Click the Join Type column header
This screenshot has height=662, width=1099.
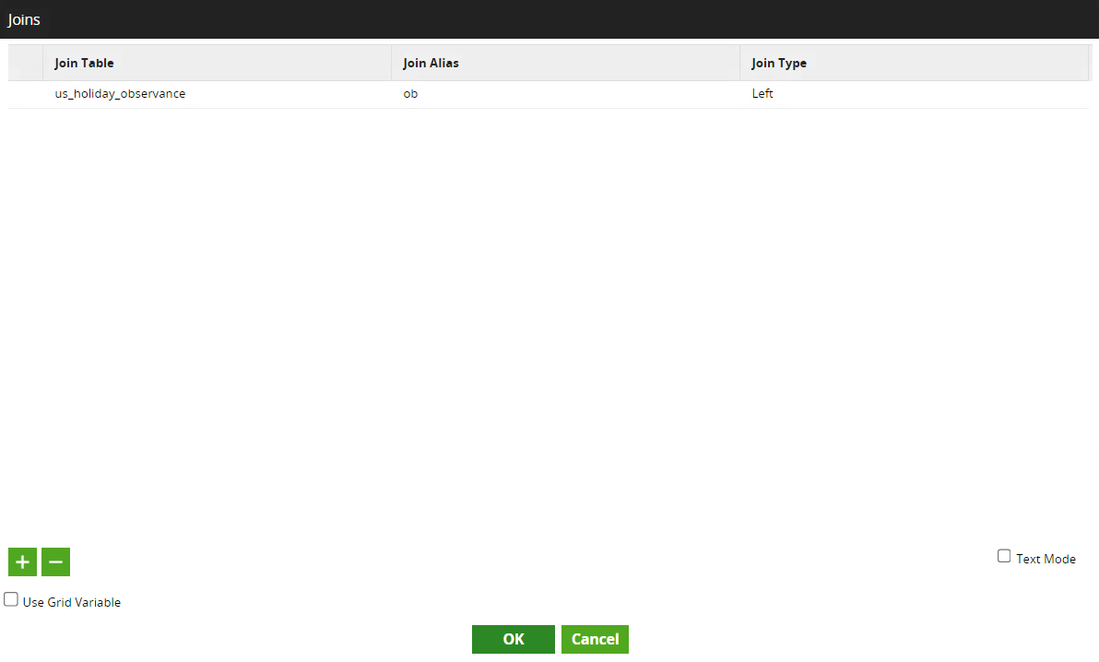click(779, 64)
